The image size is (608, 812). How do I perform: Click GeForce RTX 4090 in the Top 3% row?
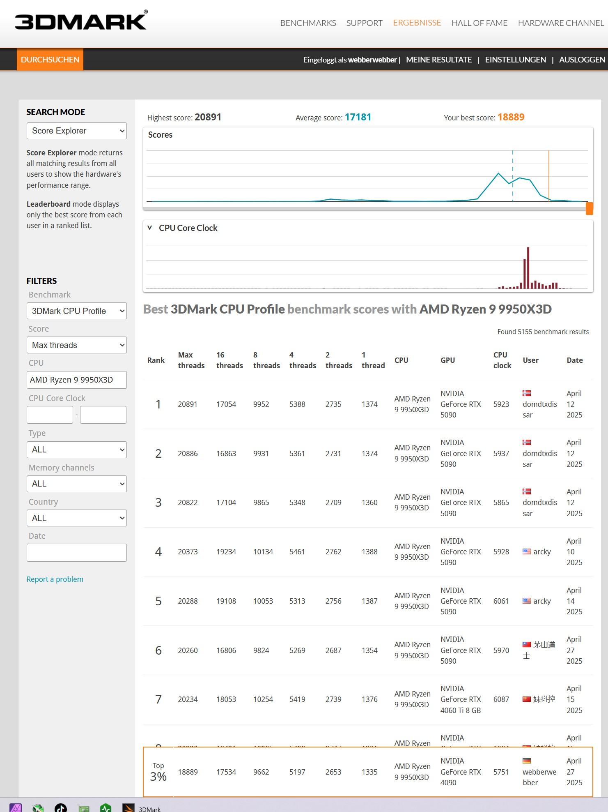461,772
